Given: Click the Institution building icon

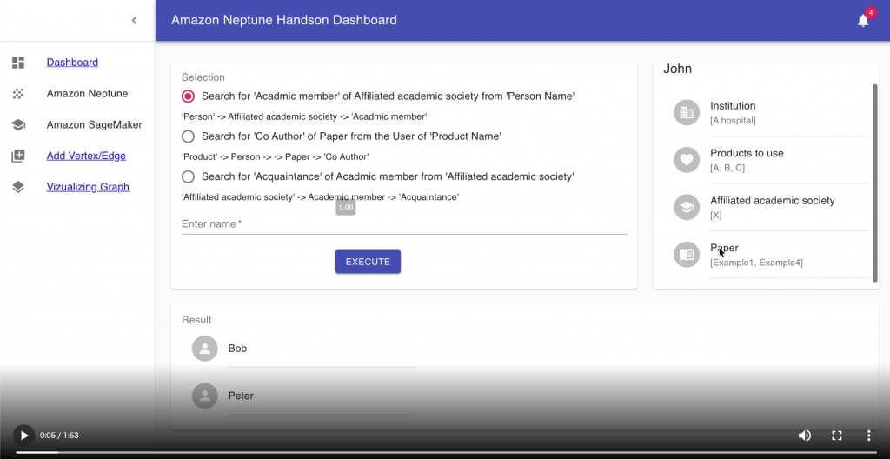Looking at the screenshot, I should coord(687,112).
